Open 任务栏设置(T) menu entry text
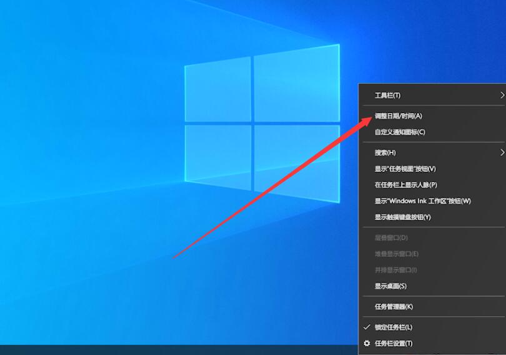The image size is (506, 355). [x=394, y=343]
